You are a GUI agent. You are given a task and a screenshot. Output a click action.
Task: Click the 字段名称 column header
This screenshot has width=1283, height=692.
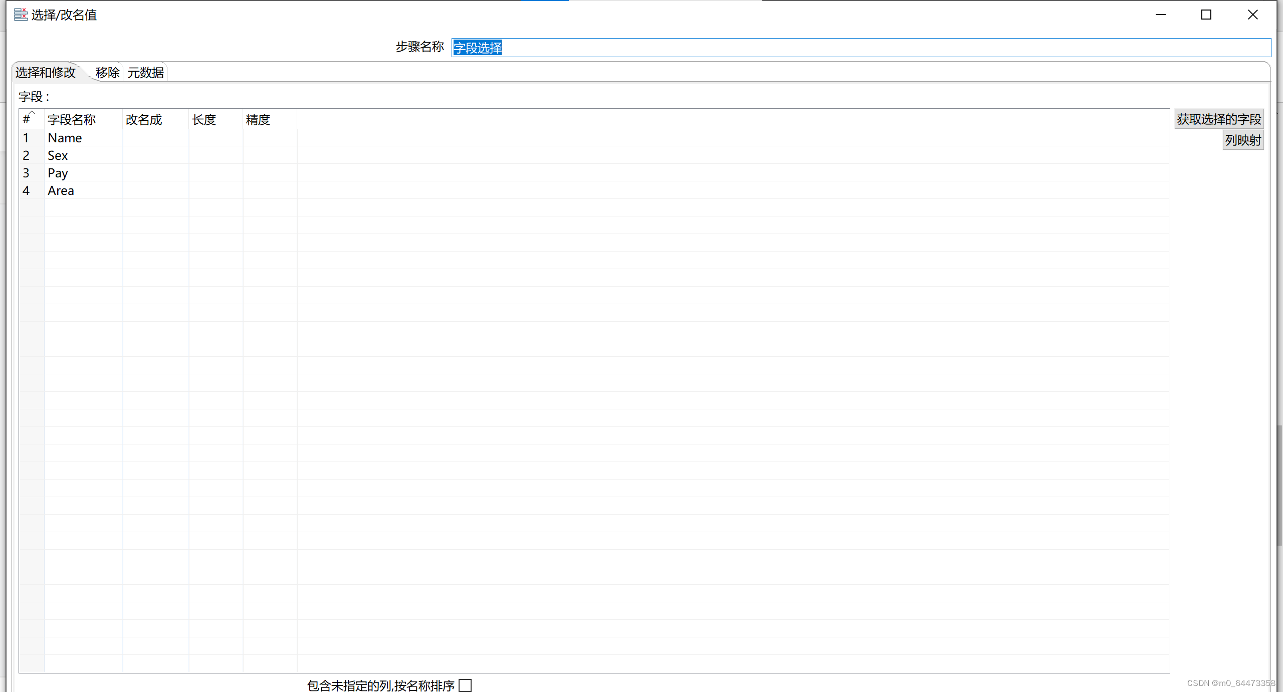coord(72,120)
